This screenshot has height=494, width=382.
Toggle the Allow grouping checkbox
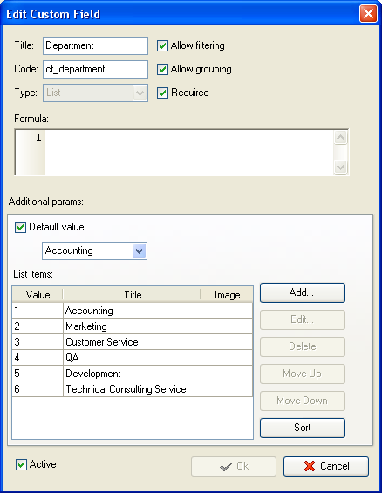pos(162,69)
